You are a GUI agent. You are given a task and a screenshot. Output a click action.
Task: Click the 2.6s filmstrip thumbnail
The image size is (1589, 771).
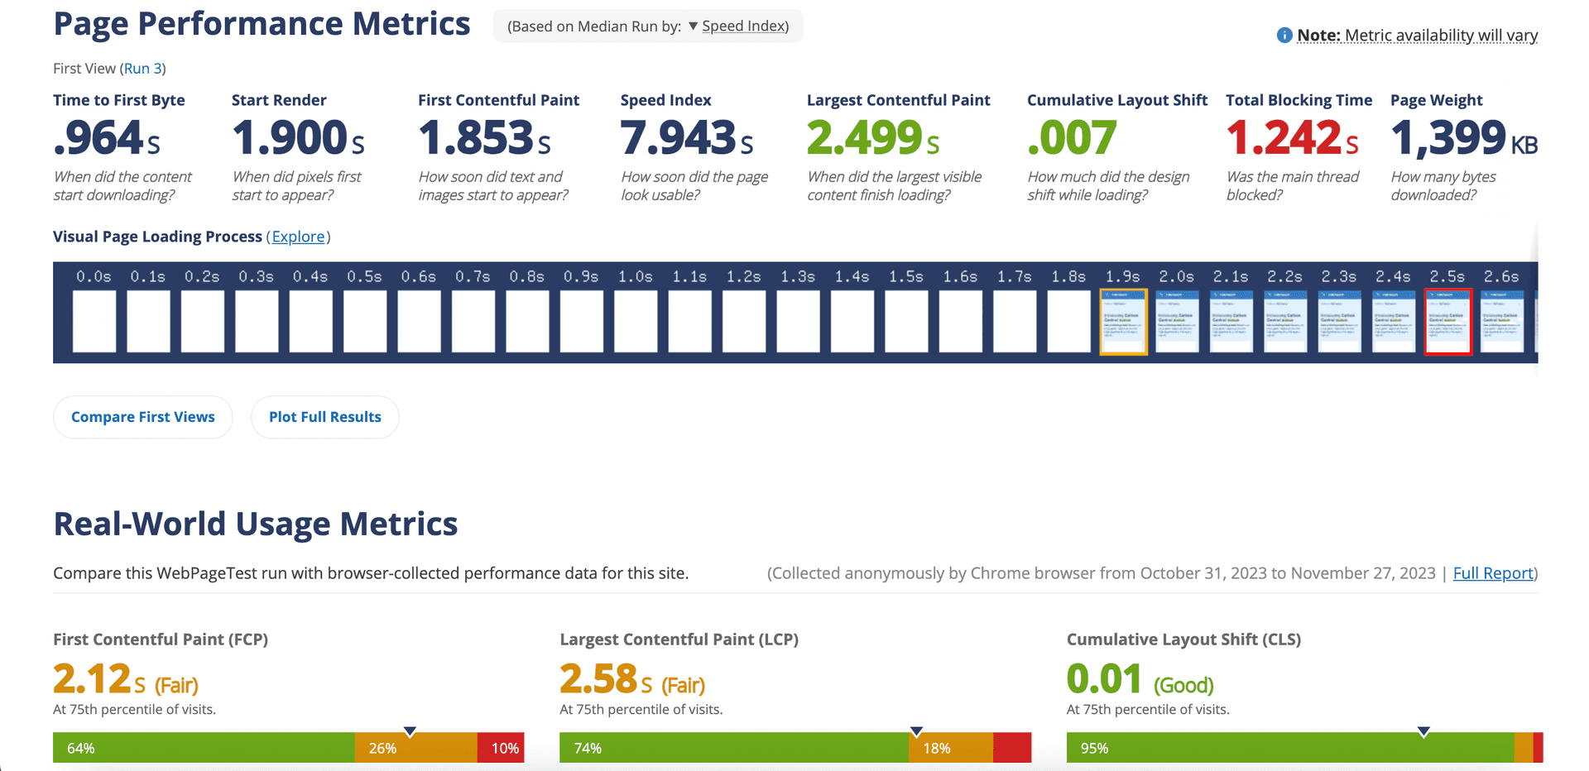tap(1501, 322)
